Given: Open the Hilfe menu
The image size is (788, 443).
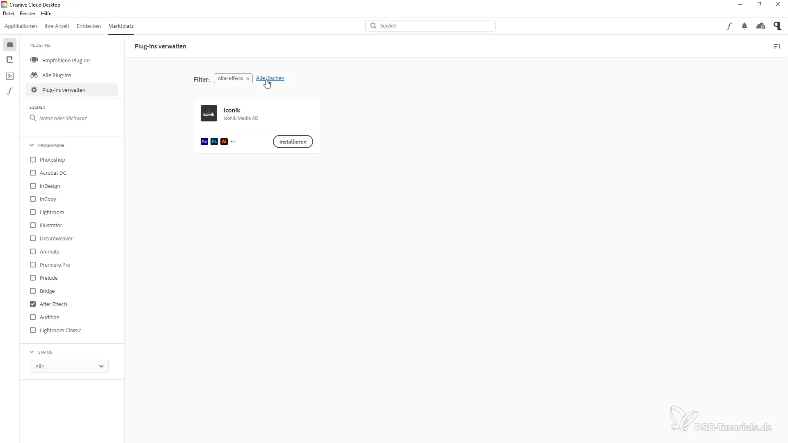Looking at the screenshot, I should 46,14.
